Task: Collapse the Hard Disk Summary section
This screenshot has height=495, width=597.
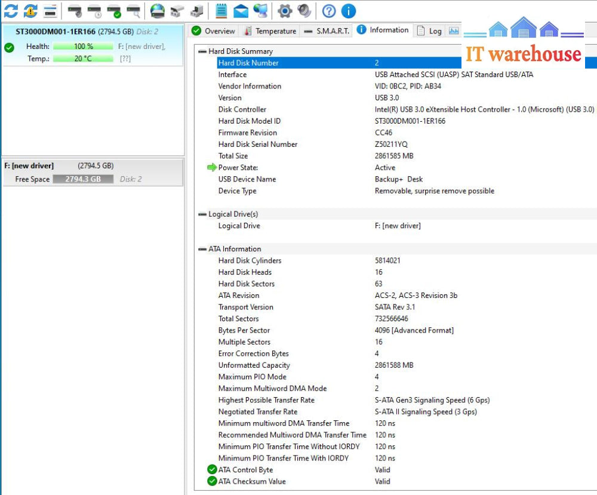Action: pos(202,51)
